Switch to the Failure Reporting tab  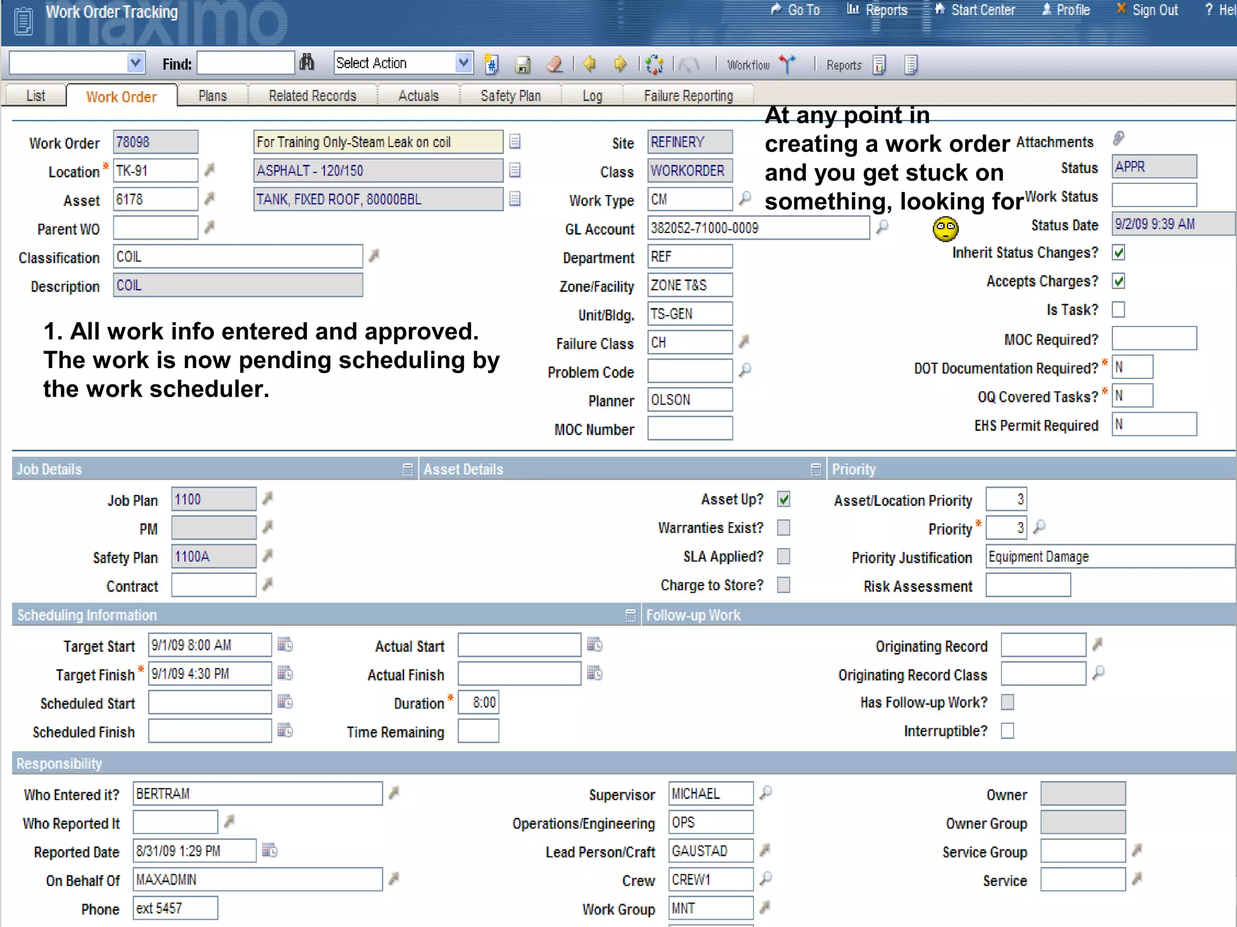[688, 95]
